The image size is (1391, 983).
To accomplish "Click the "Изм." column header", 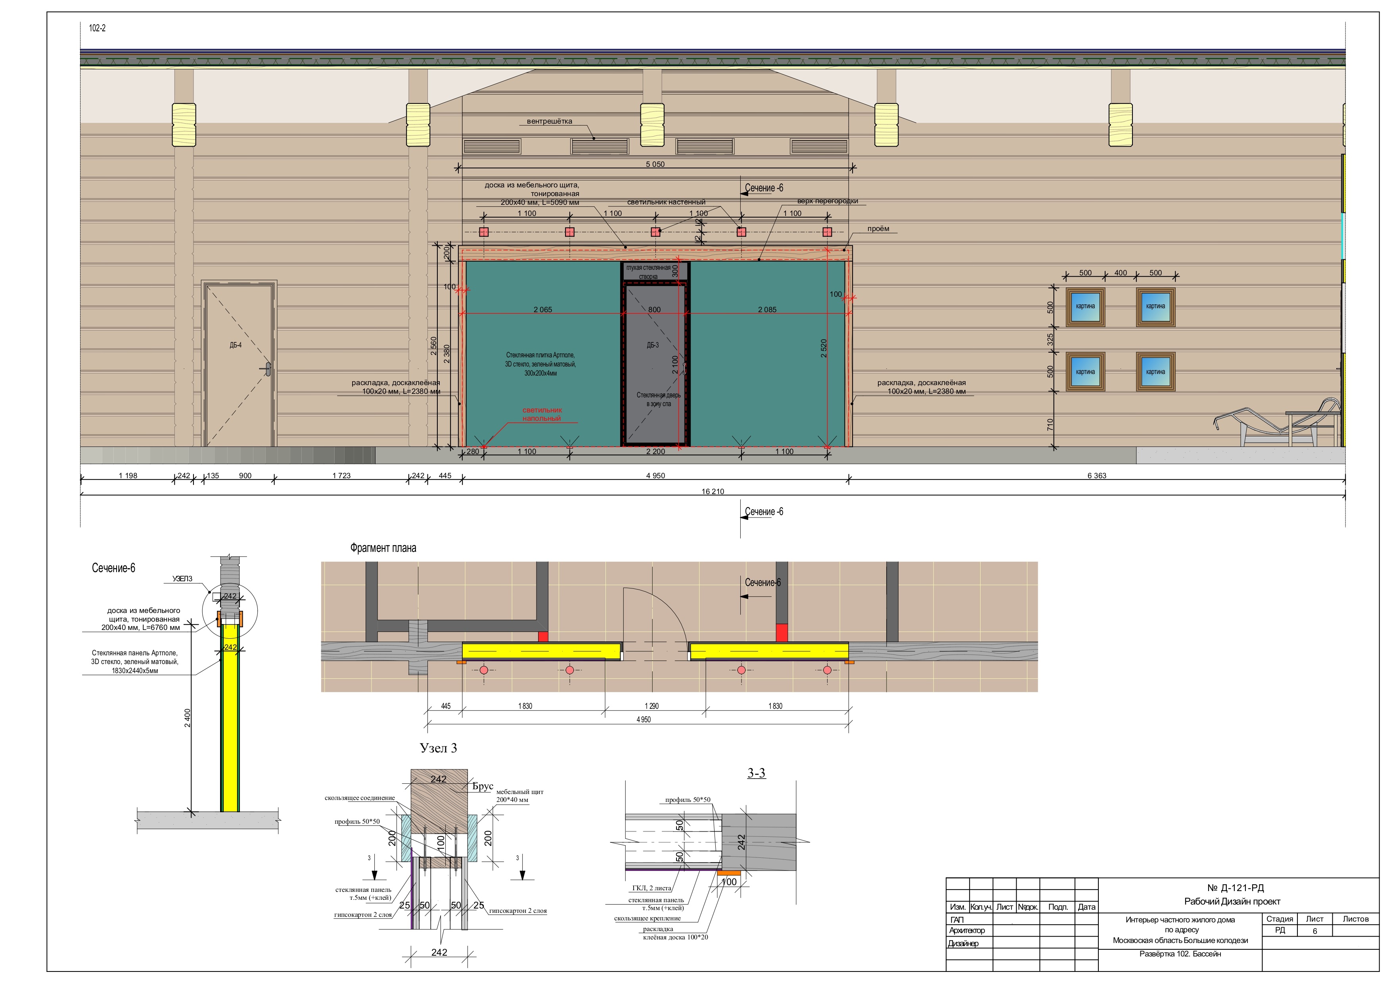I will (958, 907).
